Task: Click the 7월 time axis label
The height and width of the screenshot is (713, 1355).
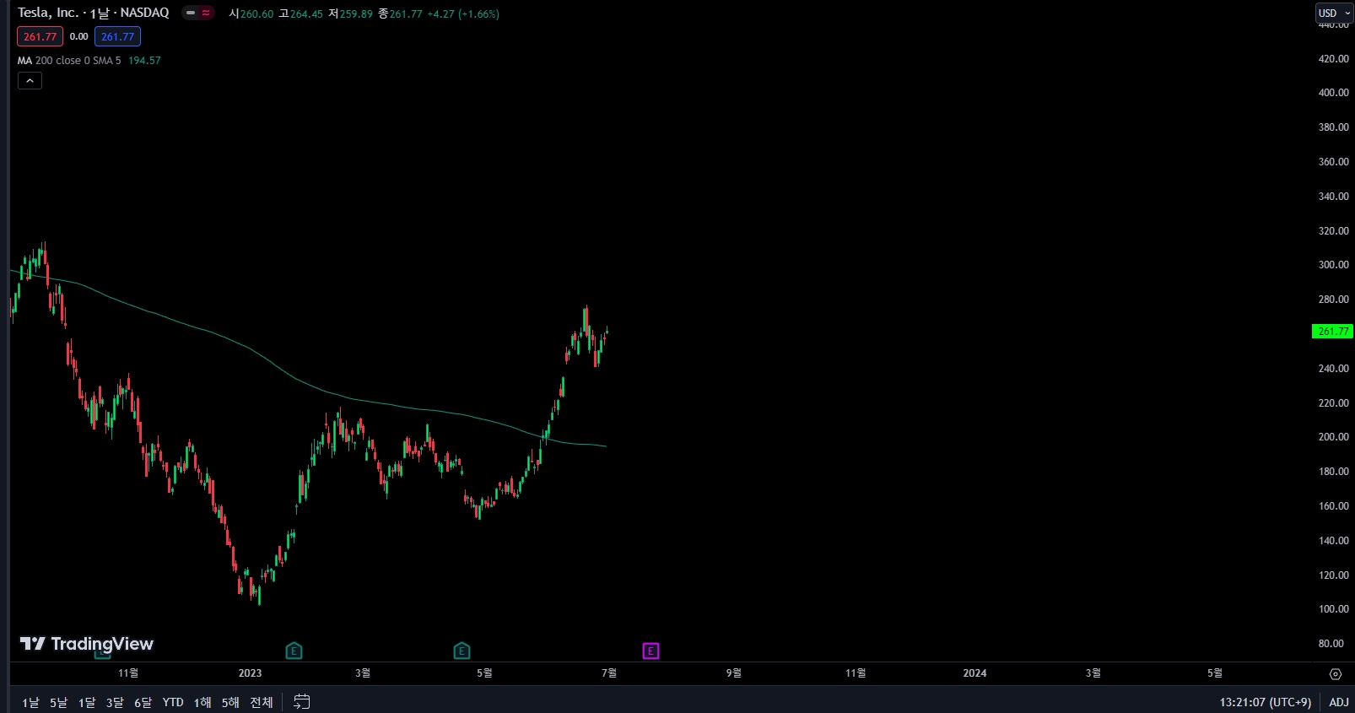Action: (609, 673)
